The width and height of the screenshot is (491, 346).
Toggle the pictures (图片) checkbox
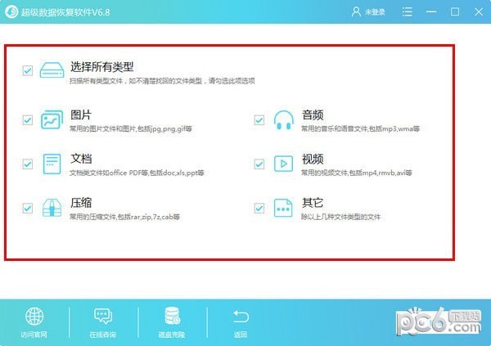click(x=28, y=120)
